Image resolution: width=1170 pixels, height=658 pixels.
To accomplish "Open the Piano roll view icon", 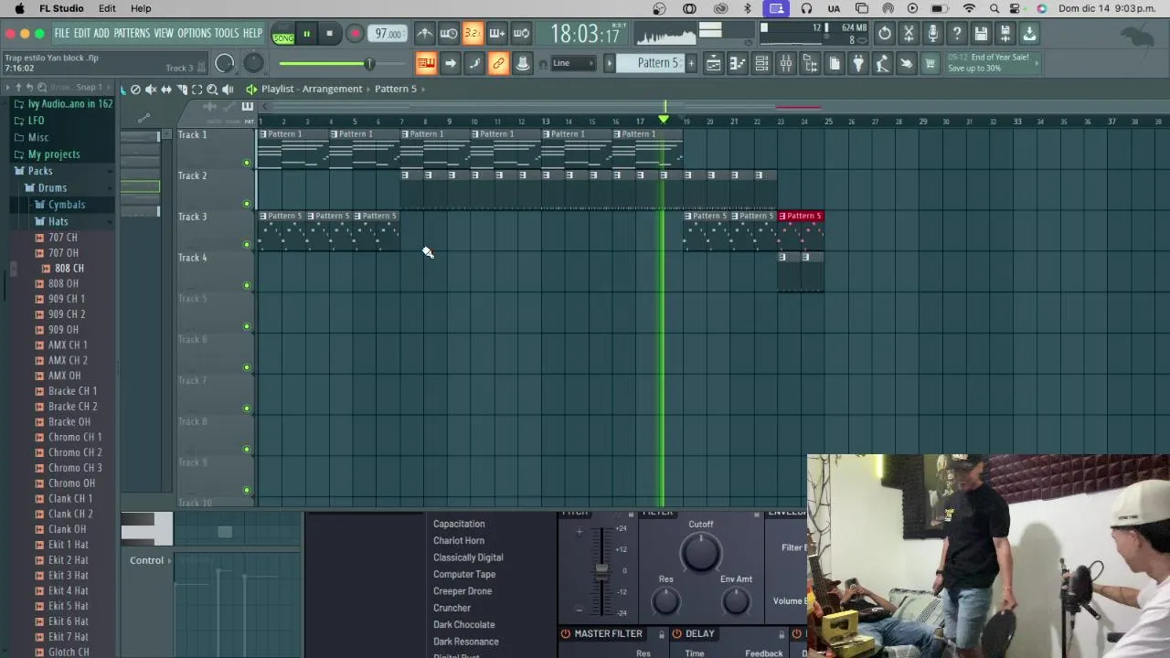I will point(738,63).
